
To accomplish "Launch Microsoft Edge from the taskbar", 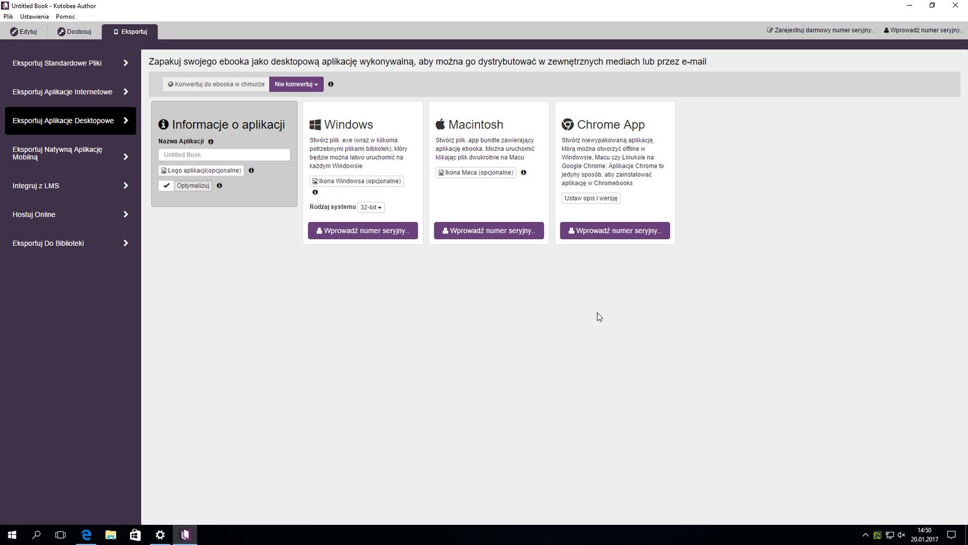I will [x=86, y=535].
